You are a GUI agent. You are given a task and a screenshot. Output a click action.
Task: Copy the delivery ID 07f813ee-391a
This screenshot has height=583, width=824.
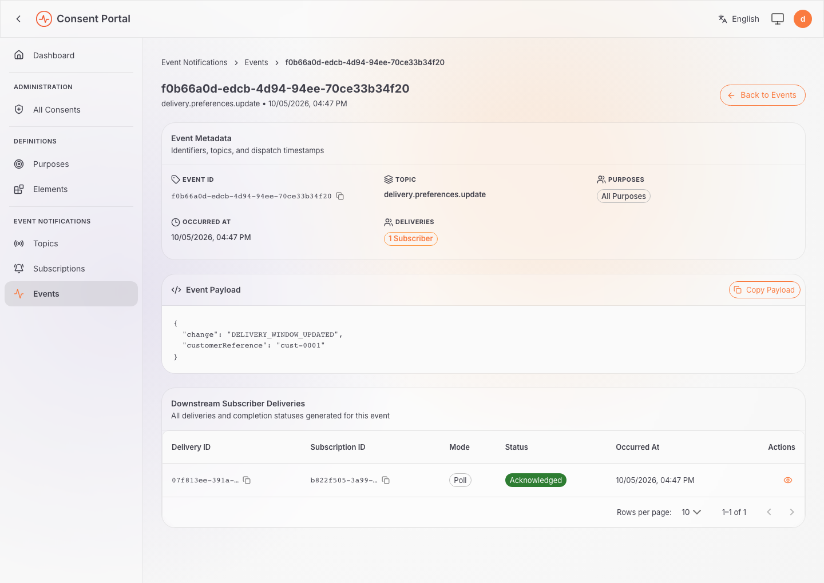247,480
